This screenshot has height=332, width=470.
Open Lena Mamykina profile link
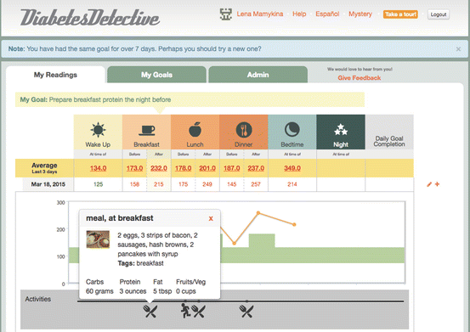pyautogui.click(x=260, y=14)
